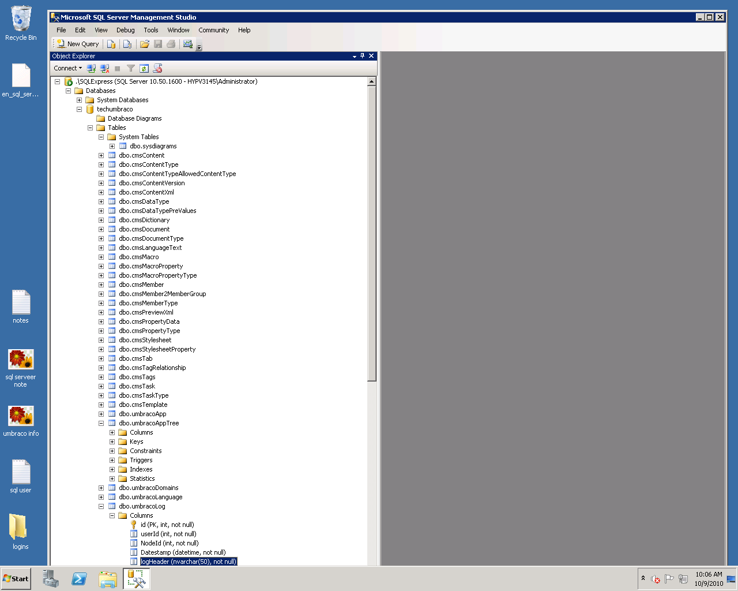Select the Indexes folder under umbracoAppTree

point(141,469)
